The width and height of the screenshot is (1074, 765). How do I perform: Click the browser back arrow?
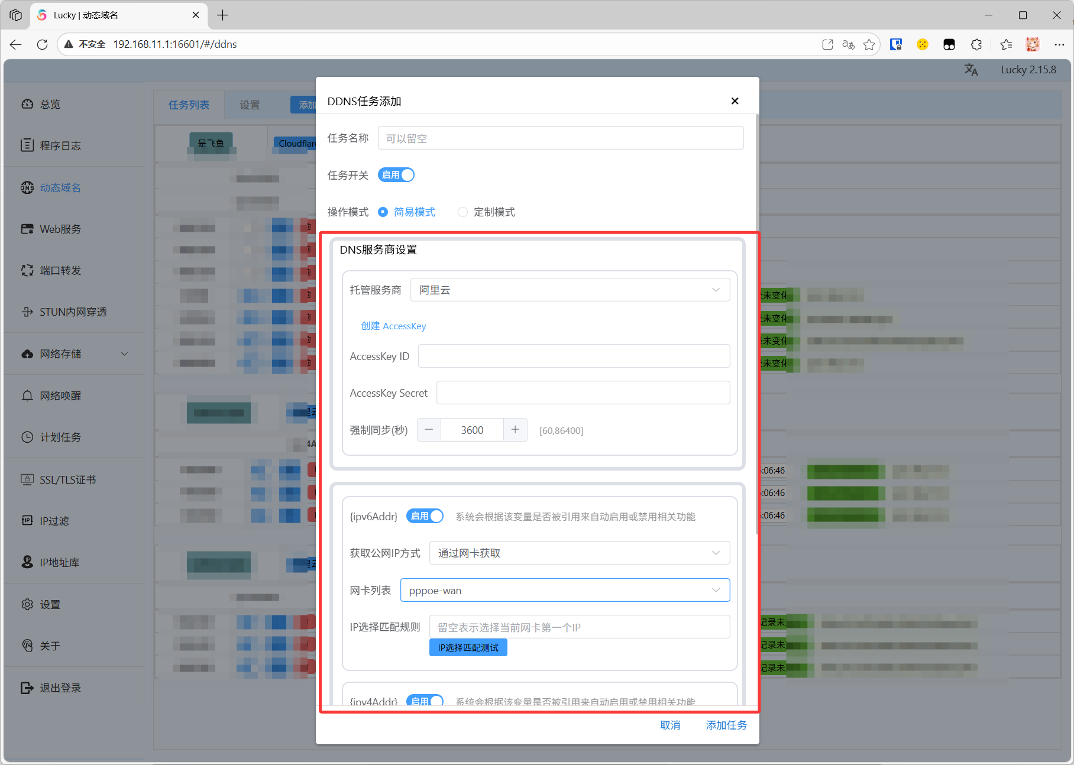tap(16, 44)
